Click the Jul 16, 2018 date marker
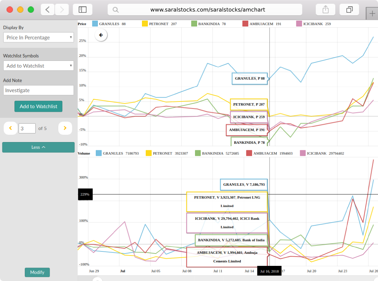378x281 pixels. click(x=269, y=271)
